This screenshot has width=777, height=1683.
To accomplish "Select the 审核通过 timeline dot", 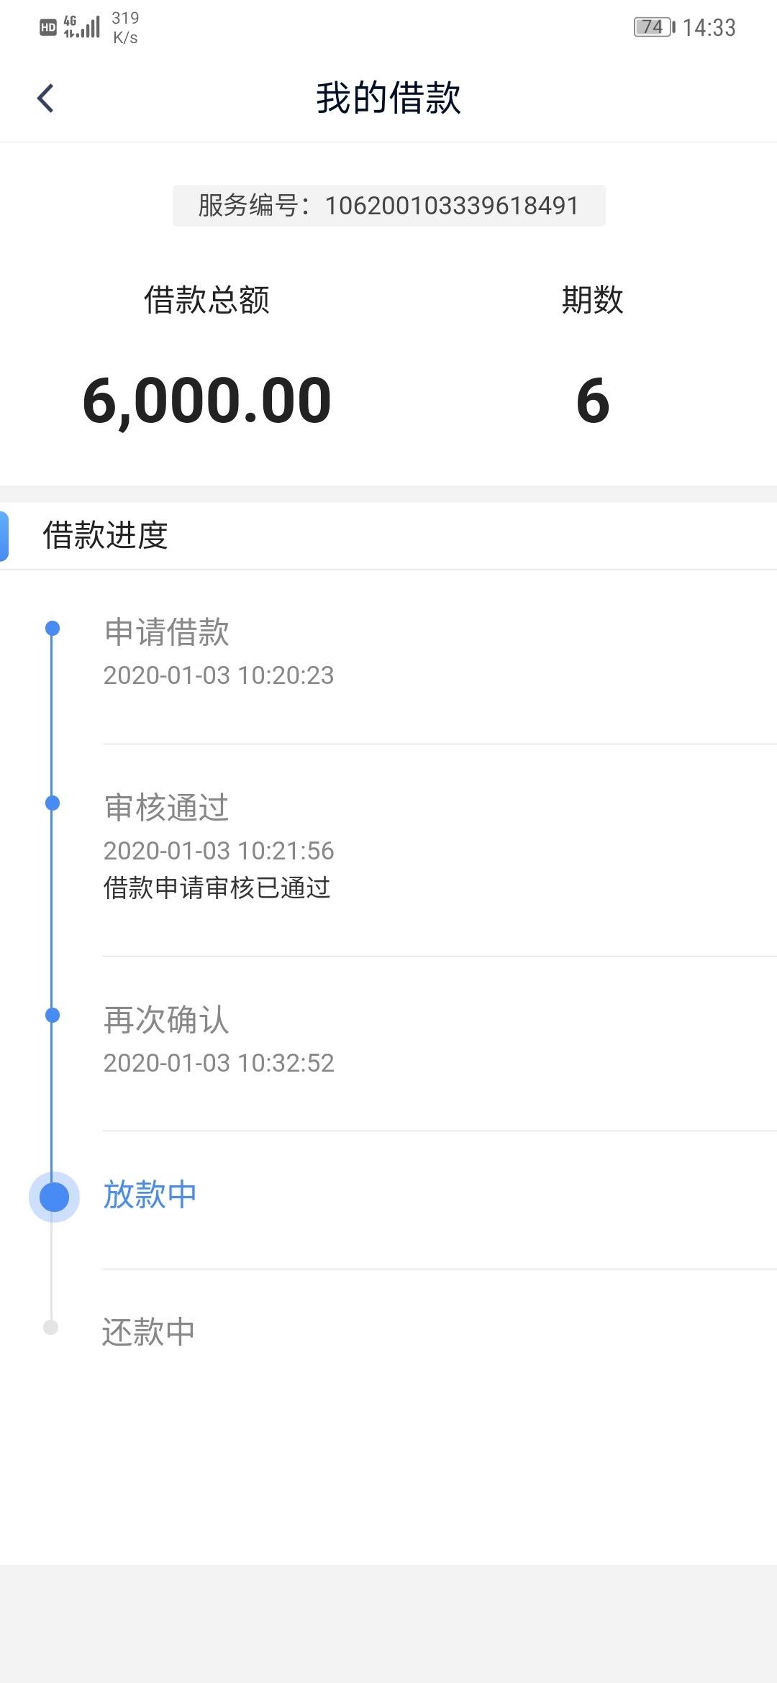I will 52,803.
